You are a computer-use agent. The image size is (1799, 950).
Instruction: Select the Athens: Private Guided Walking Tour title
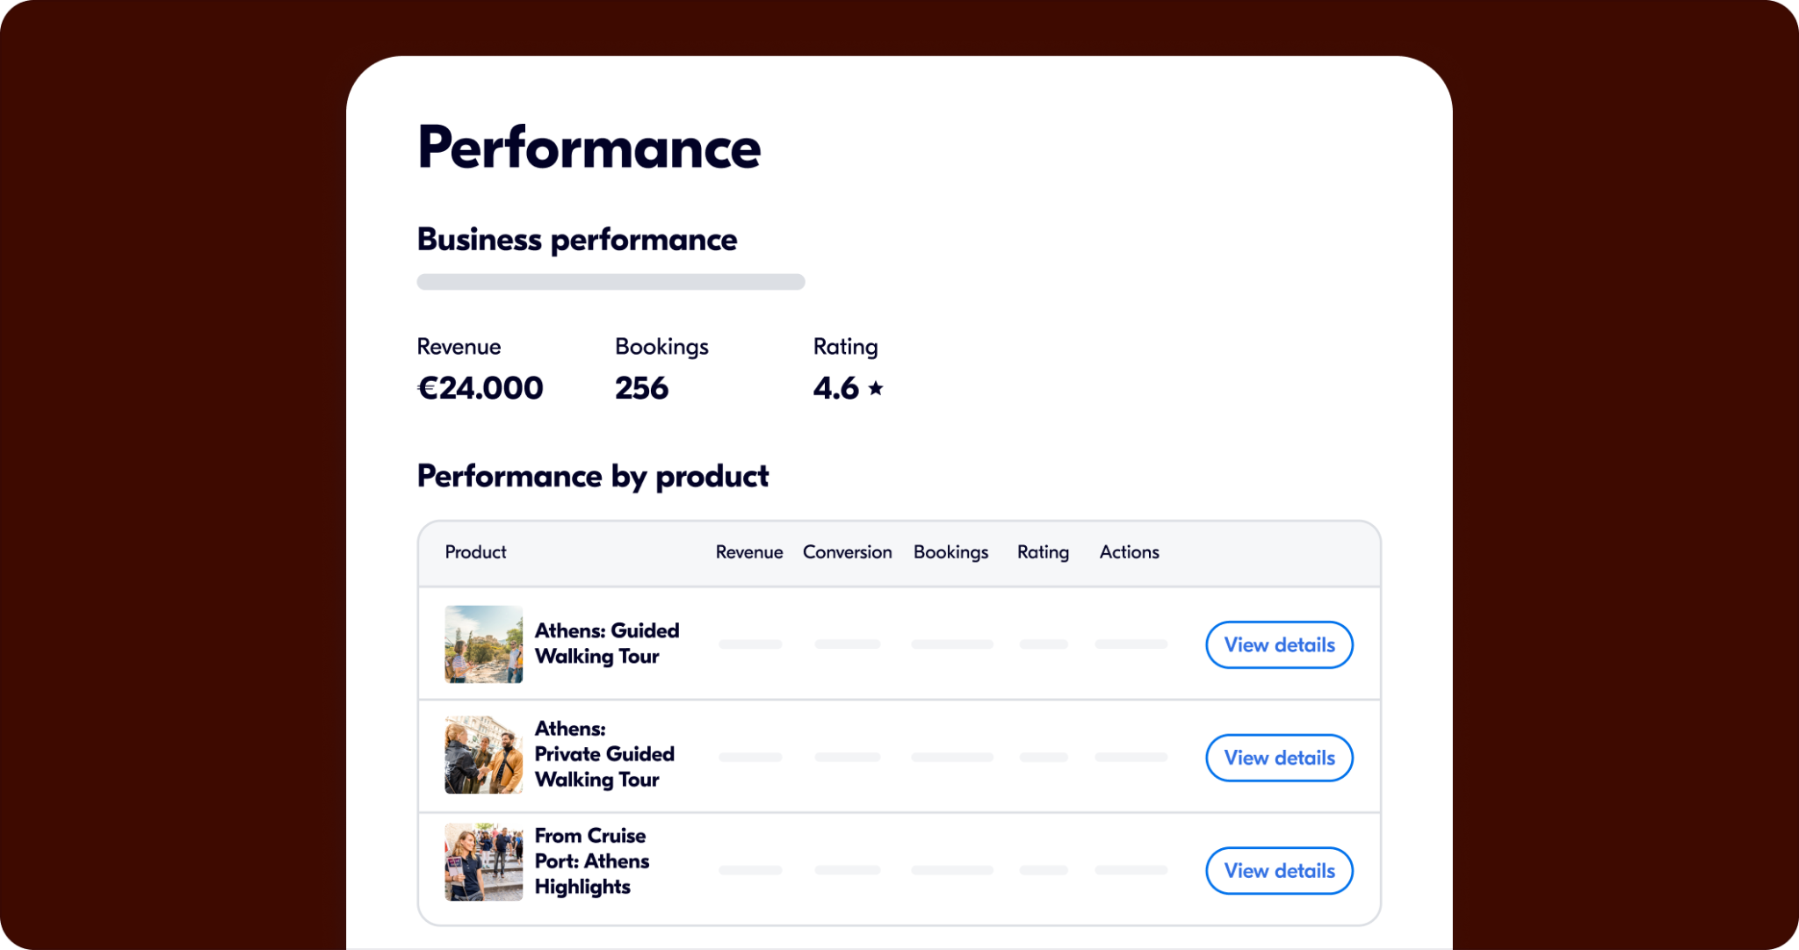pos(604,754)
